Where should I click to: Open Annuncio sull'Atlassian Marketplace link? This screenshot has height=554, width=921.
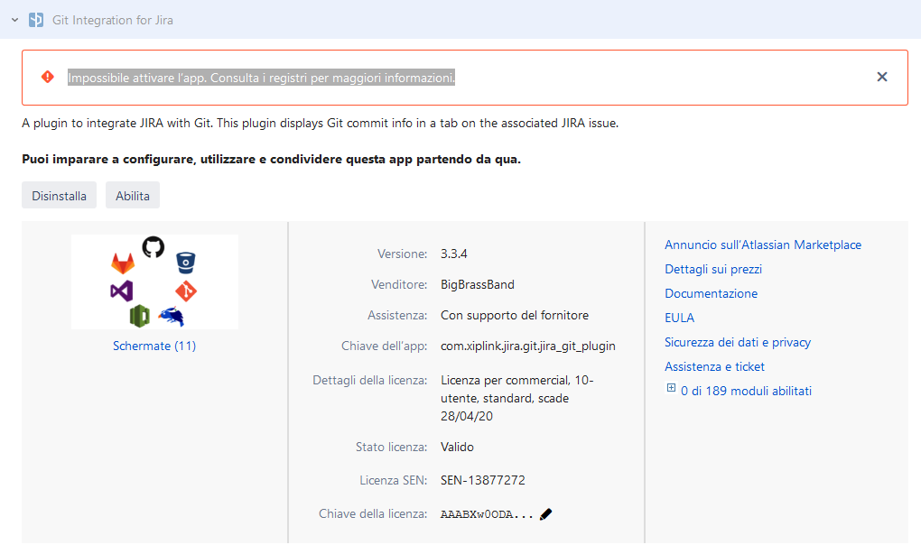coord(763,245)
